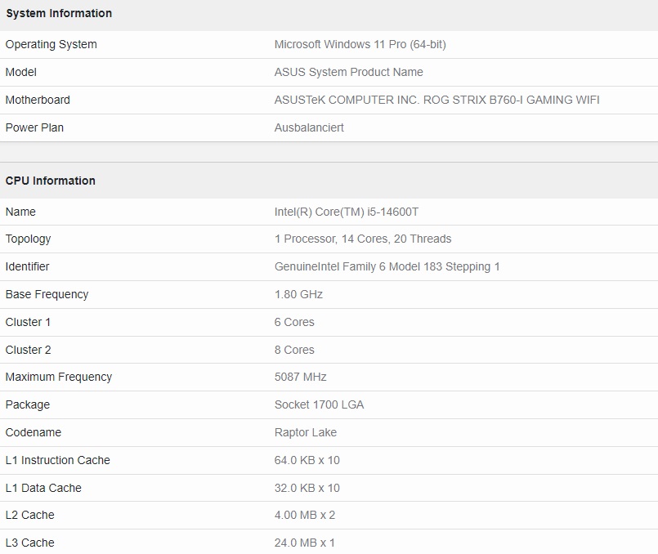Click the Intel(R) Core(TM) i5-14600T name

(x=347, y=212)
